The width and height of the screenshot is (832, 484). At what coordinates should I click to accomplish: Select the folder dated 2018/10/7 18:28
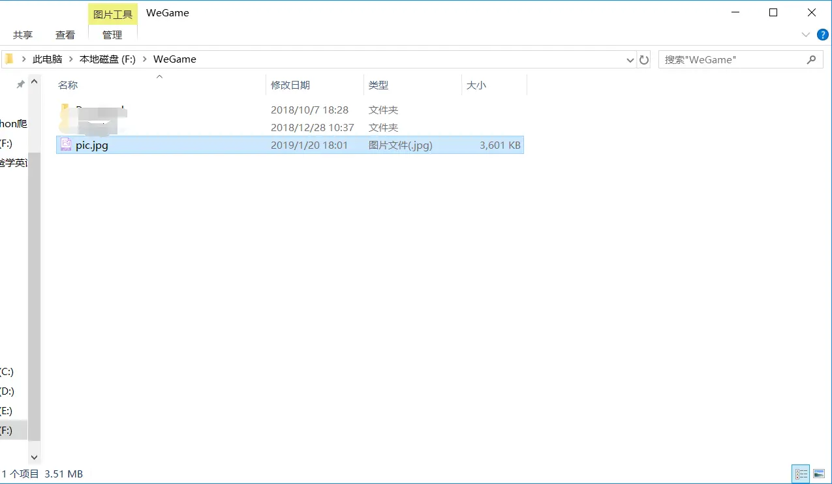pyautogui.click(x=290, y=110)
